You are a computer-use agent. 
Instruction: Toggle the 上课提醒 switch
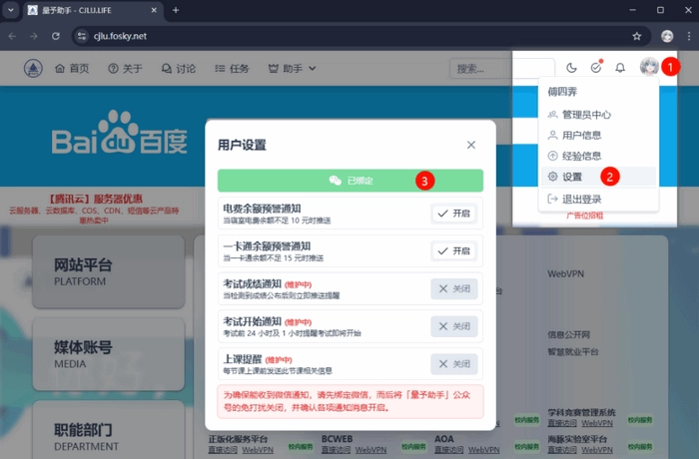(x=454, y=364)
